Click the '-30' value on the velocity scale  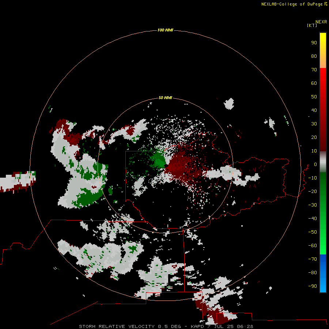pos(313,205)
